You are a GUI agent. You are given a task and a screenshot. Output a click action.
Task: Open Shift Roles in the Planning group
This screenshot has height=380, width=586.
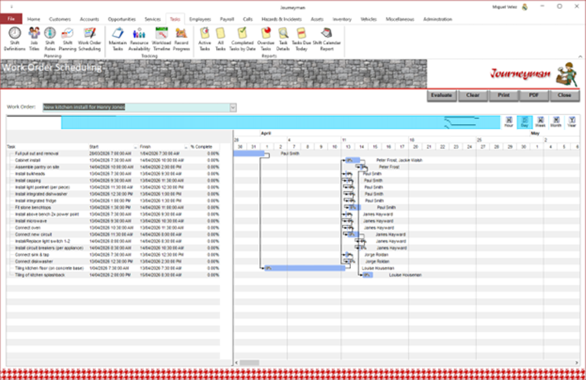(49, 39)
